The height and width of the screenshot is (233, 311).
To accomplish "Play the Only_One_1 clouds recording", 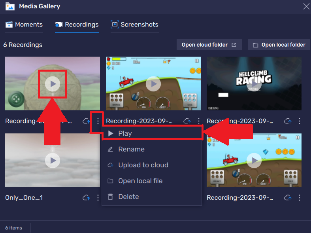I will [53, 160].
